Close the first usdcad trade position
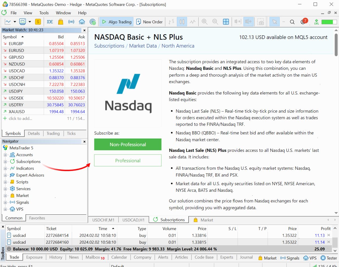 pos(329,235)
